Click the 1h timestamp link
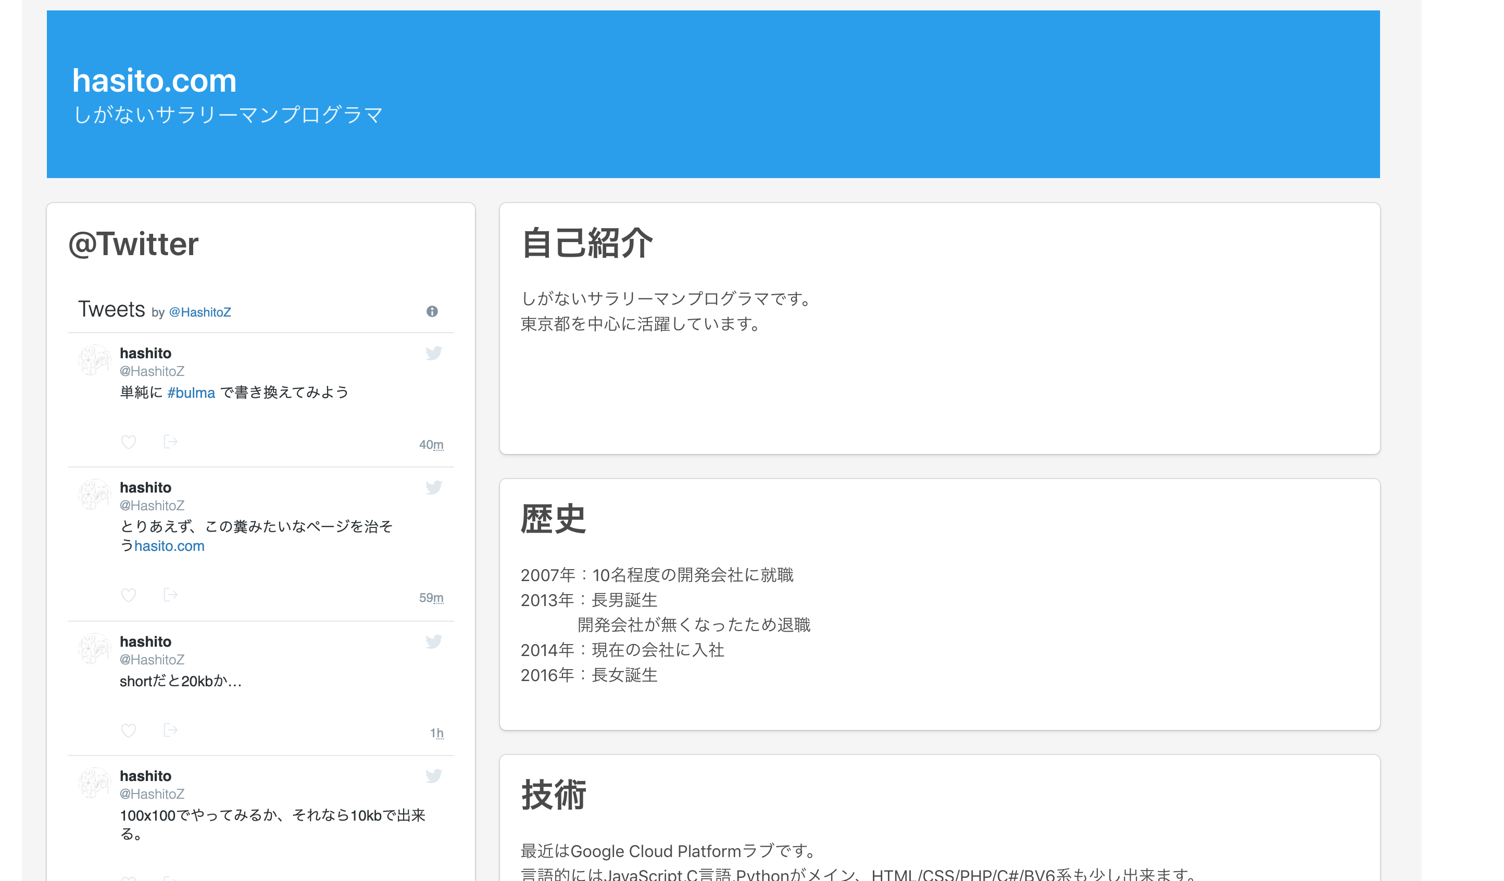The width and height of the screenshot is (1504, 881). 436,733
